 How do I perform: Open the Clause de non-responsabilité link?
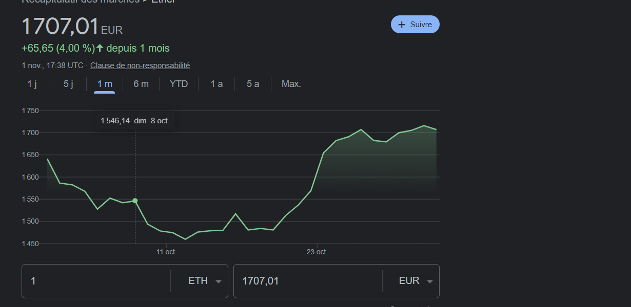tap(140, 65)
